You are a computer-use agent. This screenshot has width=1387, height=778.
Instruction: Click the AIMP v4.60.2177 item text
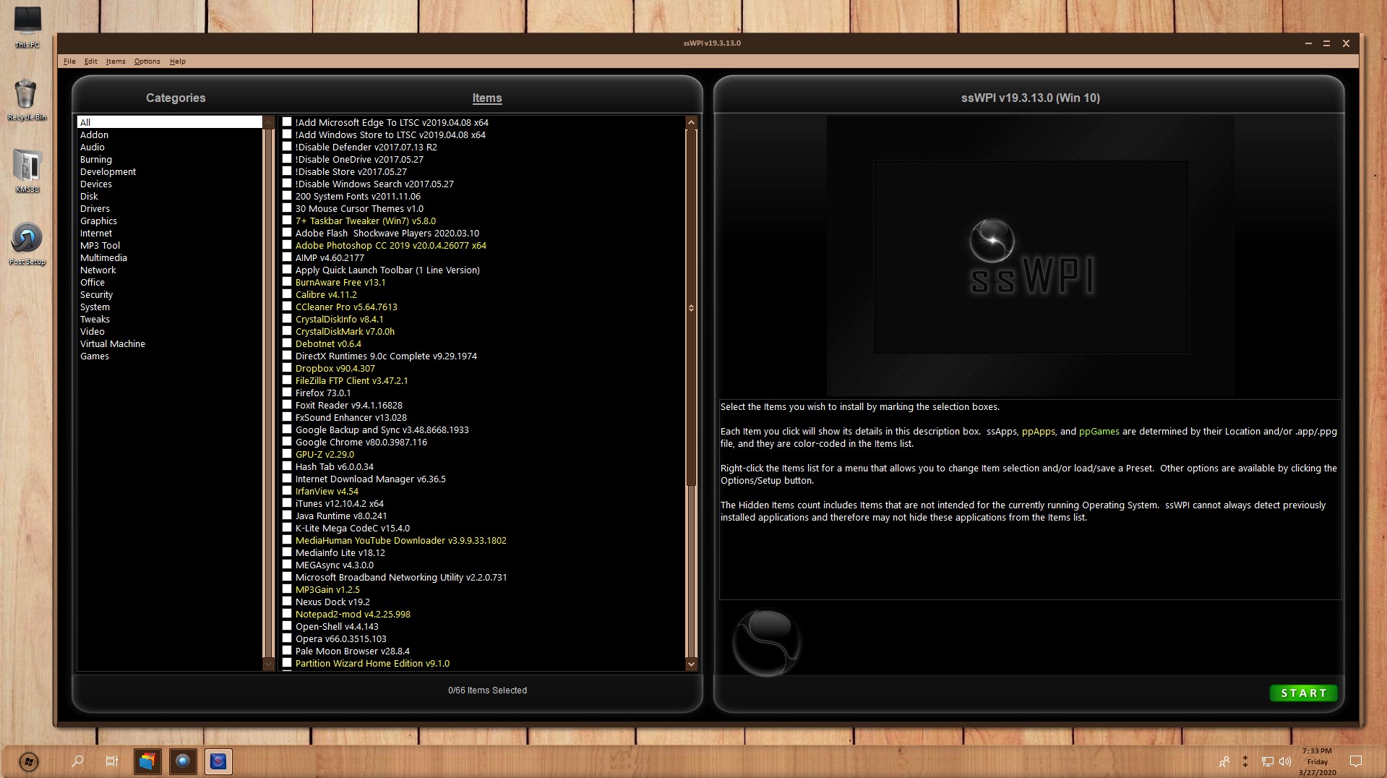330,257
